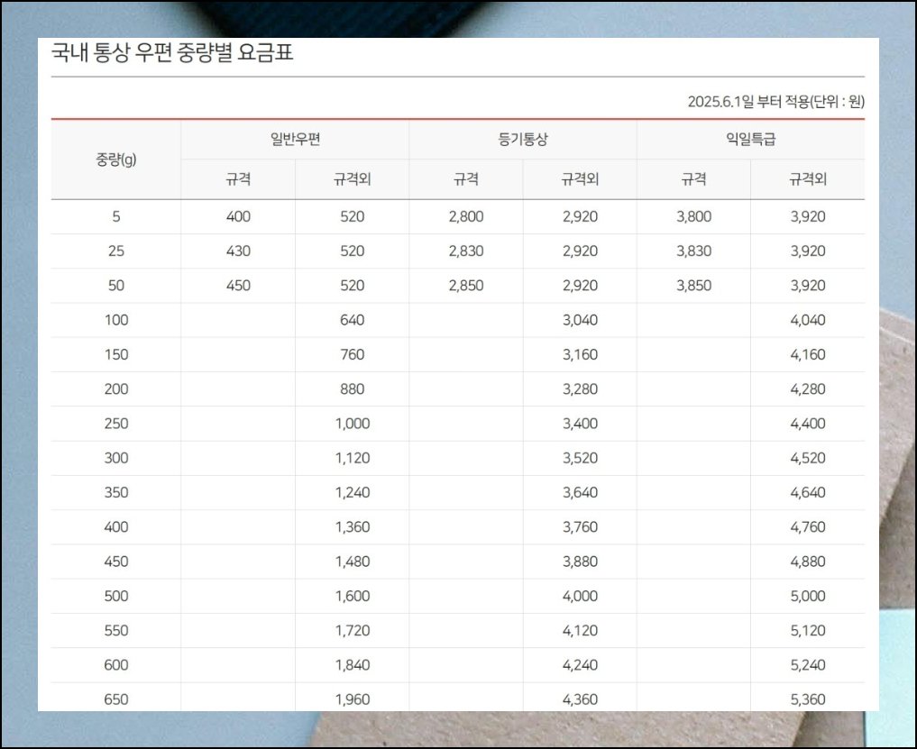Click fee '3,830' in the 25g row
The image size is (917, 749).
694,251
